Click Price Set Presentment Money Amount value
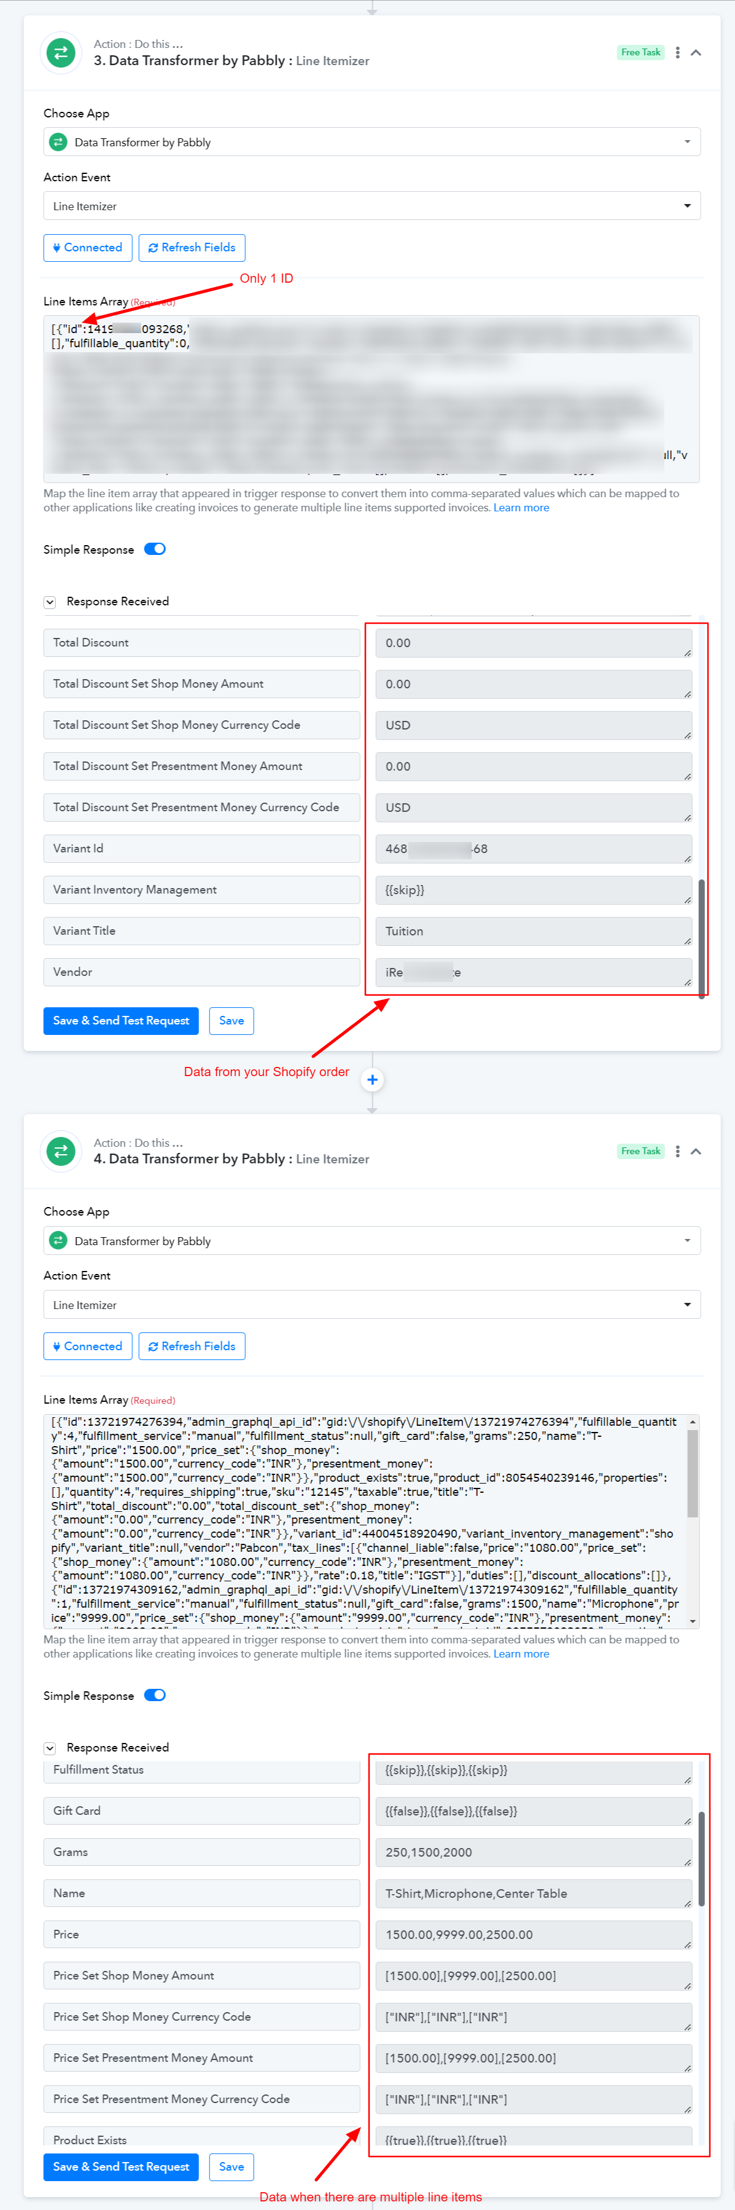 (534, 2058)
